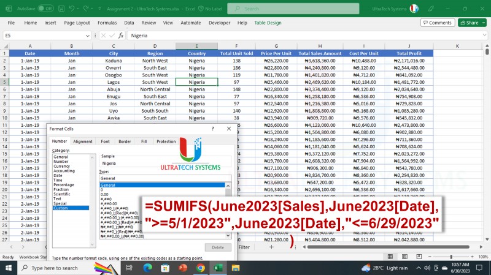The width and height of the screenshot is (491, 275).
Task: Switch to the Alignment tab in Format Cells
Action: point(83,141)
